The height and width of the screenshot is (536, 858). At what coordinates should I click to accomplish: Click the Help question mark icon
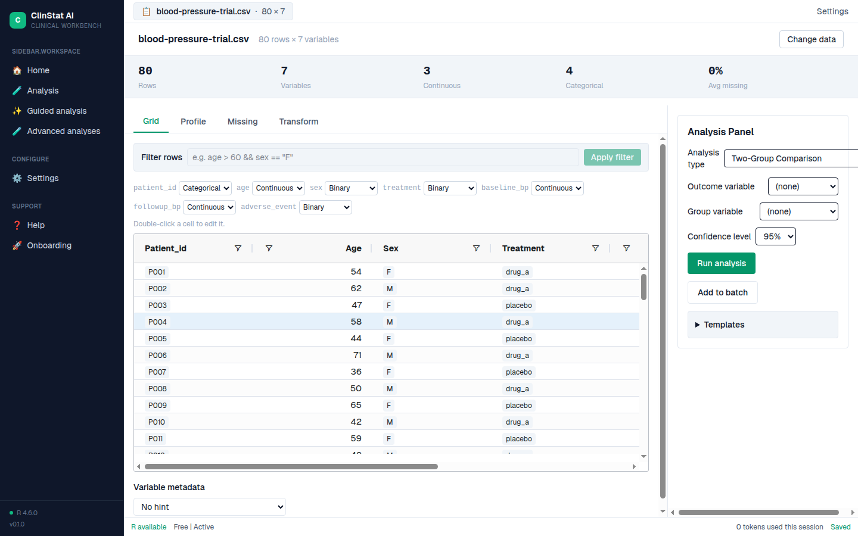click(x=17, y=225)
